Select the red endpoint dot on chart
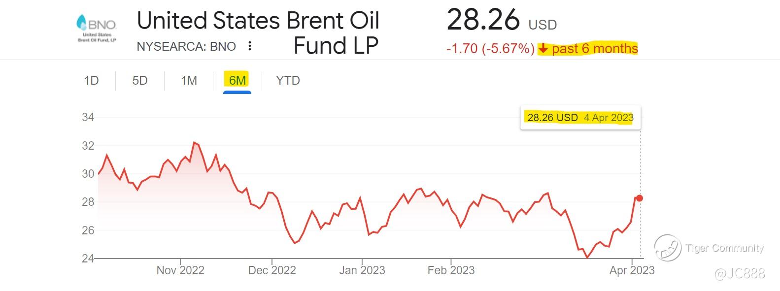This screenshot has height=291, width=780. (x=640, y=198)
